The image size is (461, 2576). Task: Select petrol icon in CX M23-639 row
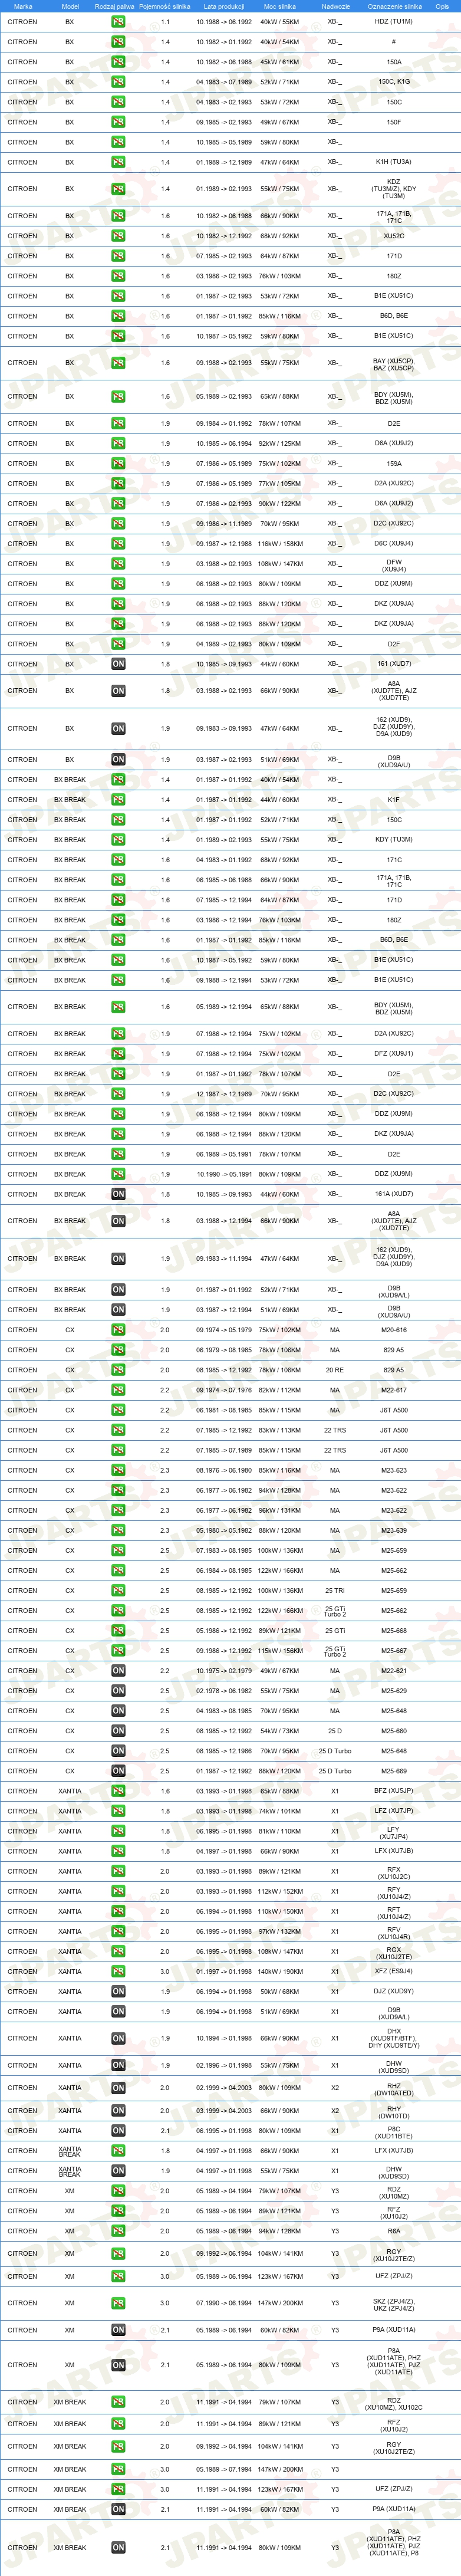click(118, 1530)
